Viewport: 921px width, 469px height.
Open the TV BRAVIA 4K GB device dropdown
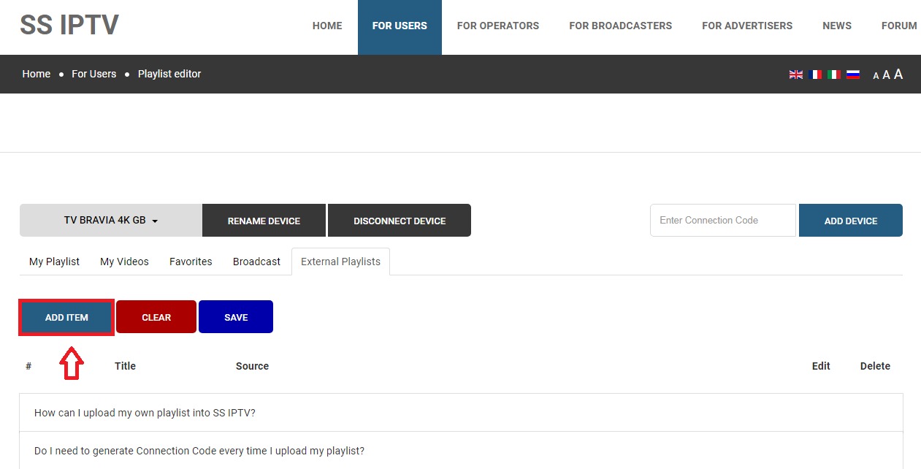pyautogui.click(x=110, y=220)
